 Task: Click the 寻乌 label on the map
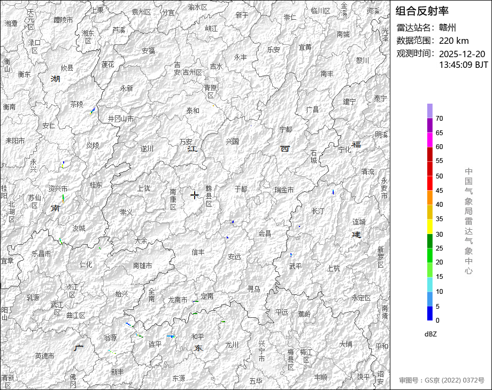pyautogui.click(x=253, y=288)
